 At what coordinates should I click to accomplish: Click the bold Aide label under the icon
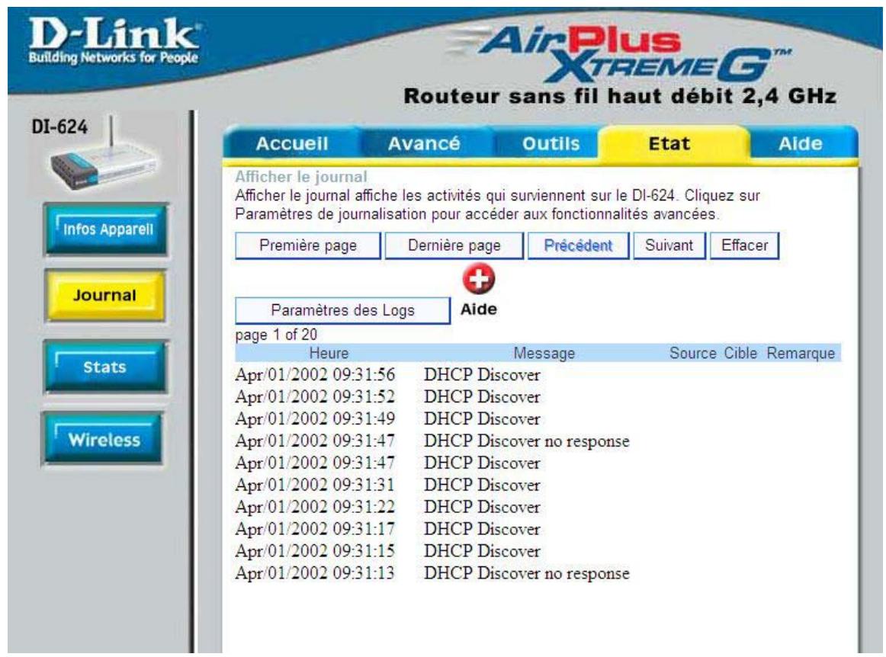pos(479,309)
